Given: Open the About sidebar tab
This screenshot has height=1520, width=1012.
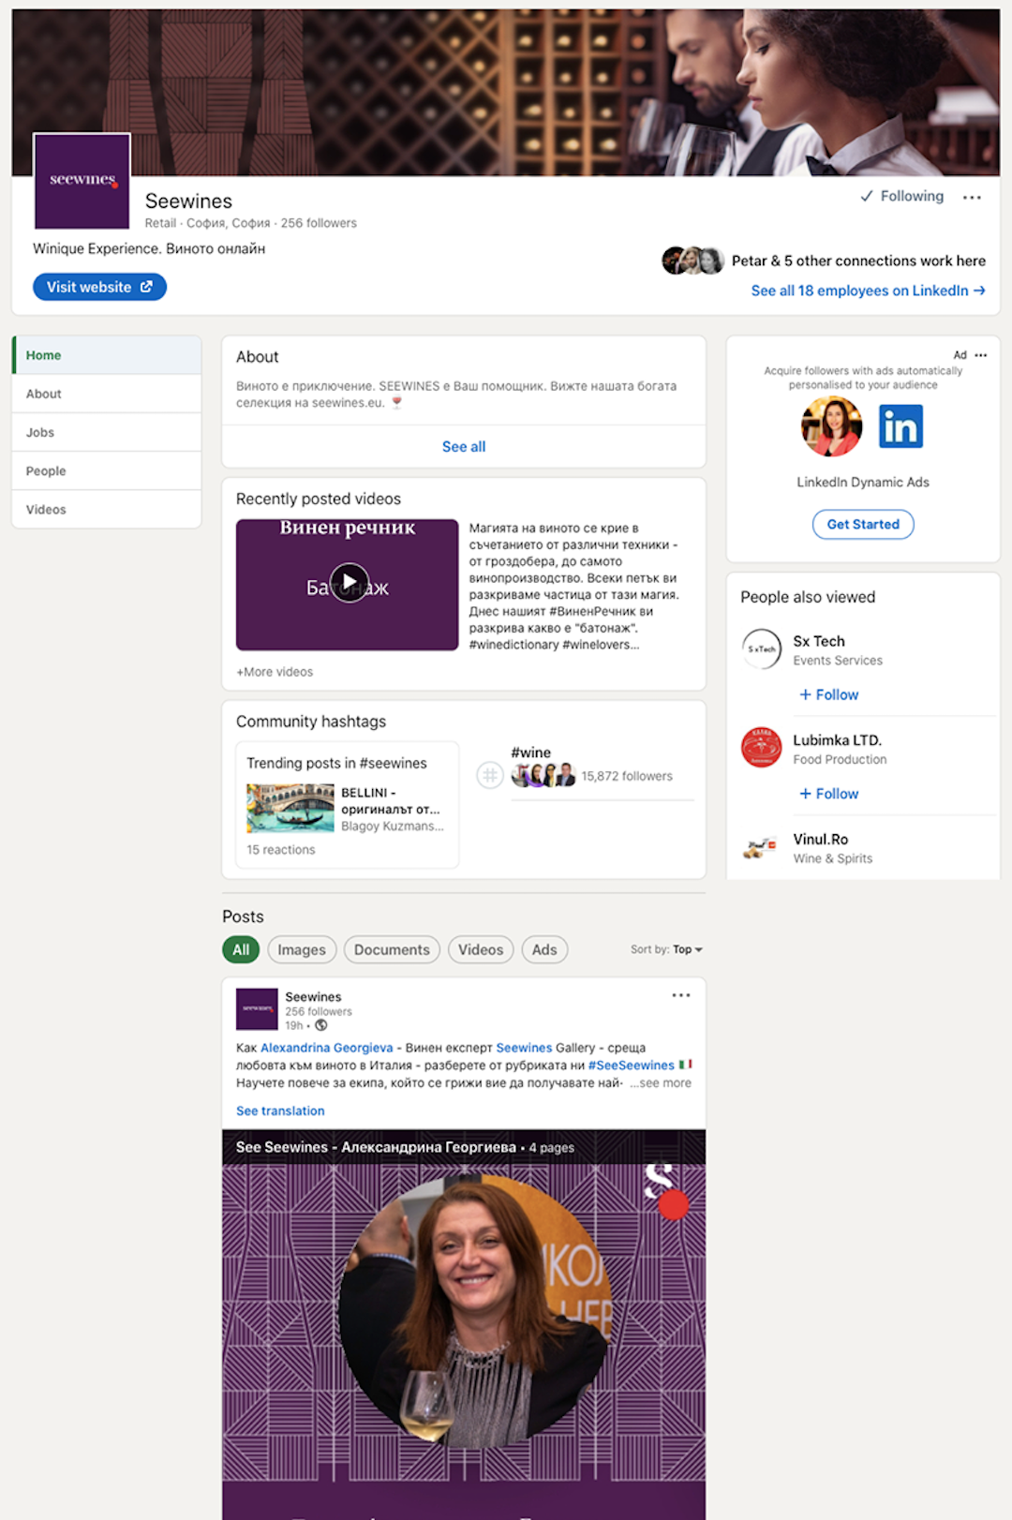Looking at the screenshot, I should 107,394.
